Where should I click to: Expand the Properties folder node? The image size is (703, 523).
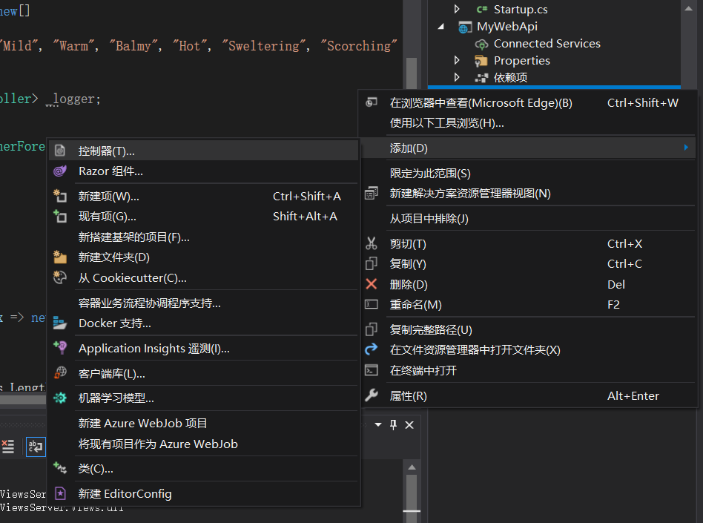click(x=456, y=60)
